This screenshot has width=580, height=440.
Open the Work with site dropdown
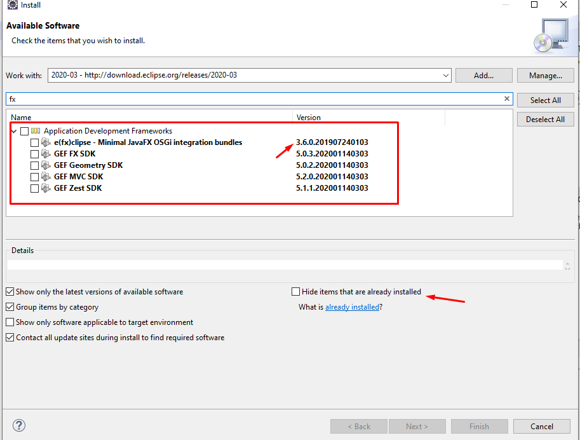pos(446,76)
